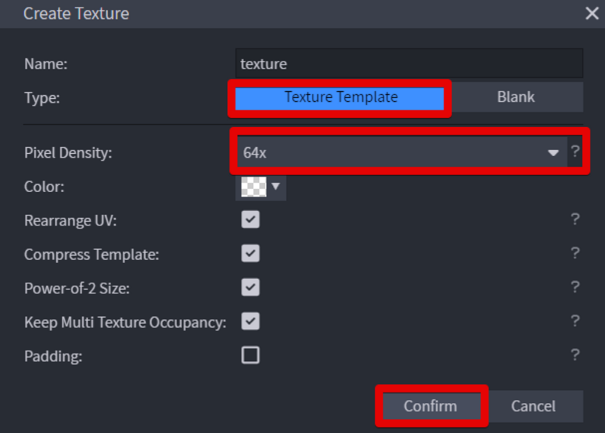Image resolution: width=605 pixels, height=433 pixels.
Task: Select the Texture Template type
Action: pos(340,98)
